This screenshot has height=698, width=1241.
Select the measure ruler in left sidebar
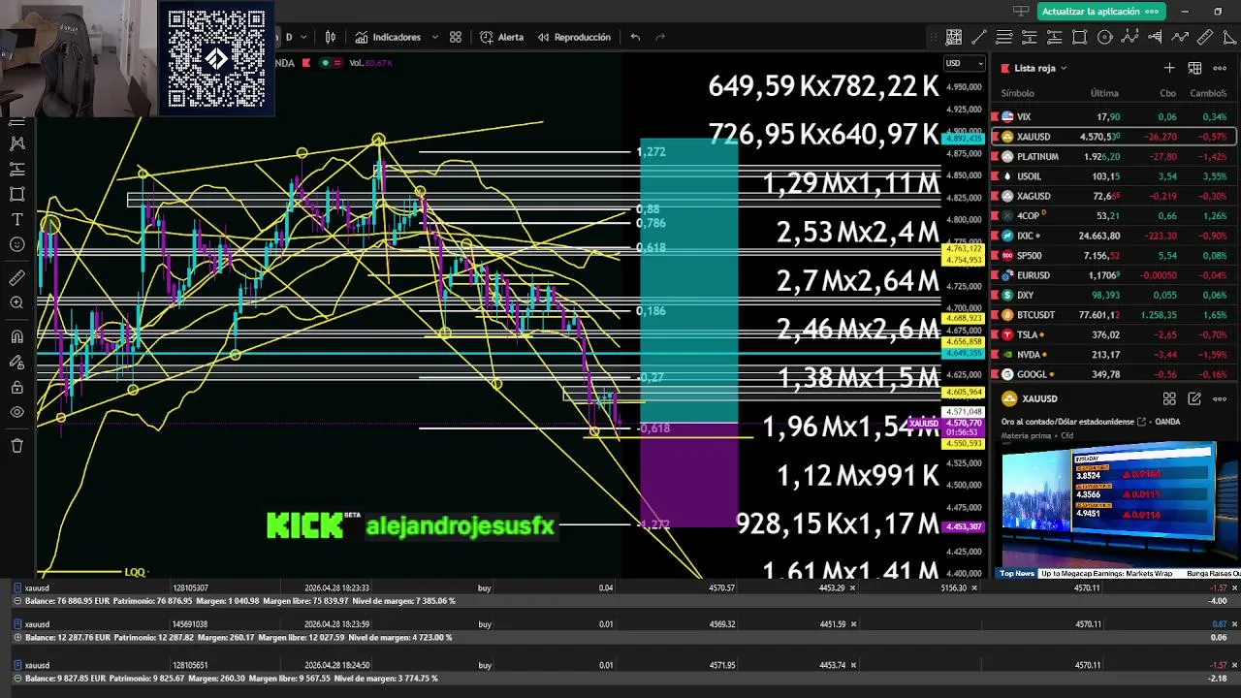click(16, 277)
